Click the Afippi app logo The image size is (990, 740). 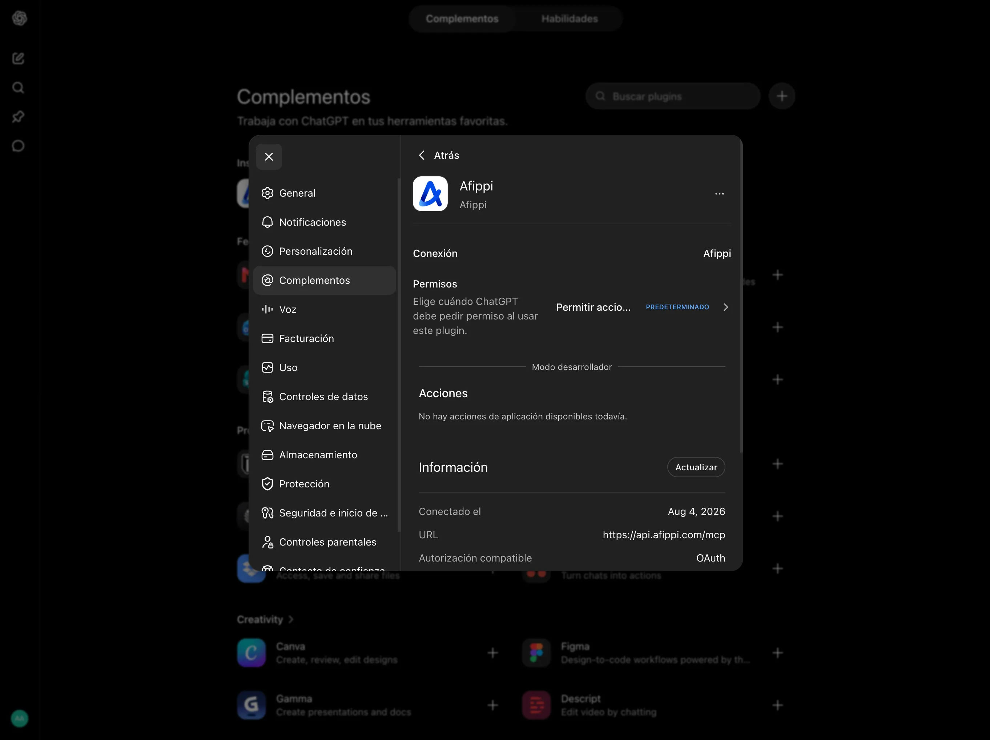click(430, 194)
